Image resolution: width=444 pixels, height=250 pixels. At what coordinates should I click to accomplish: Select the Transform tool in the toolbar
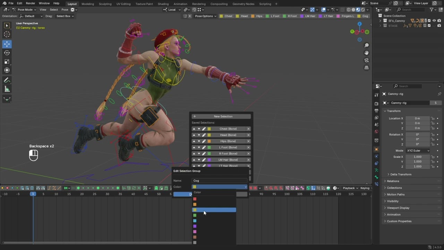(x=7, y=70)
